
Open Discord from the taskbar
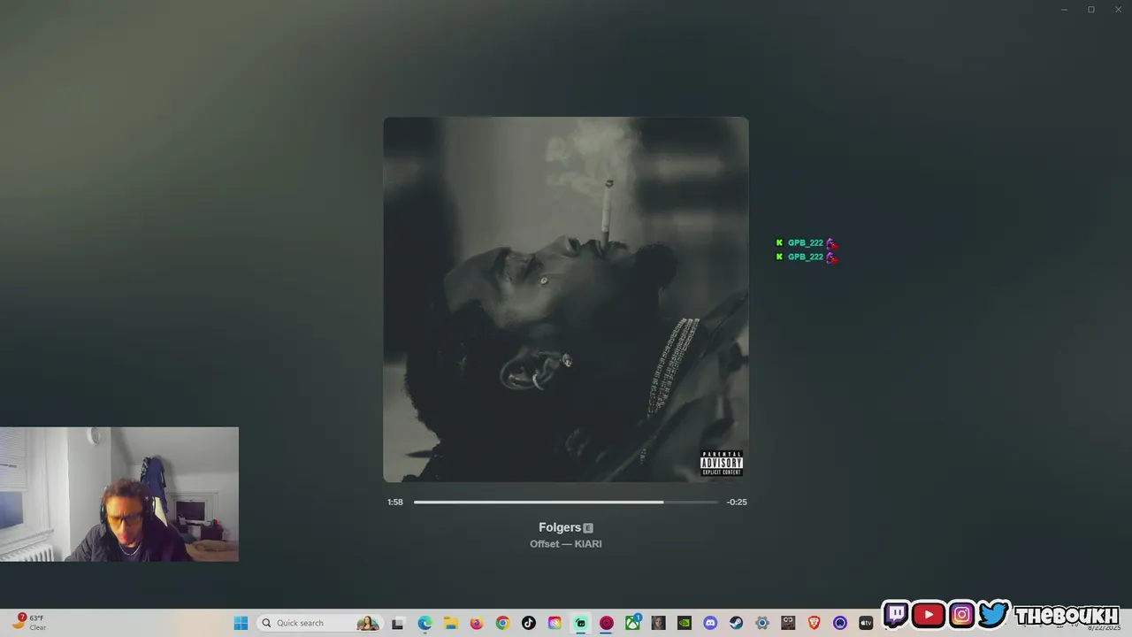click(x=710, y=623)
